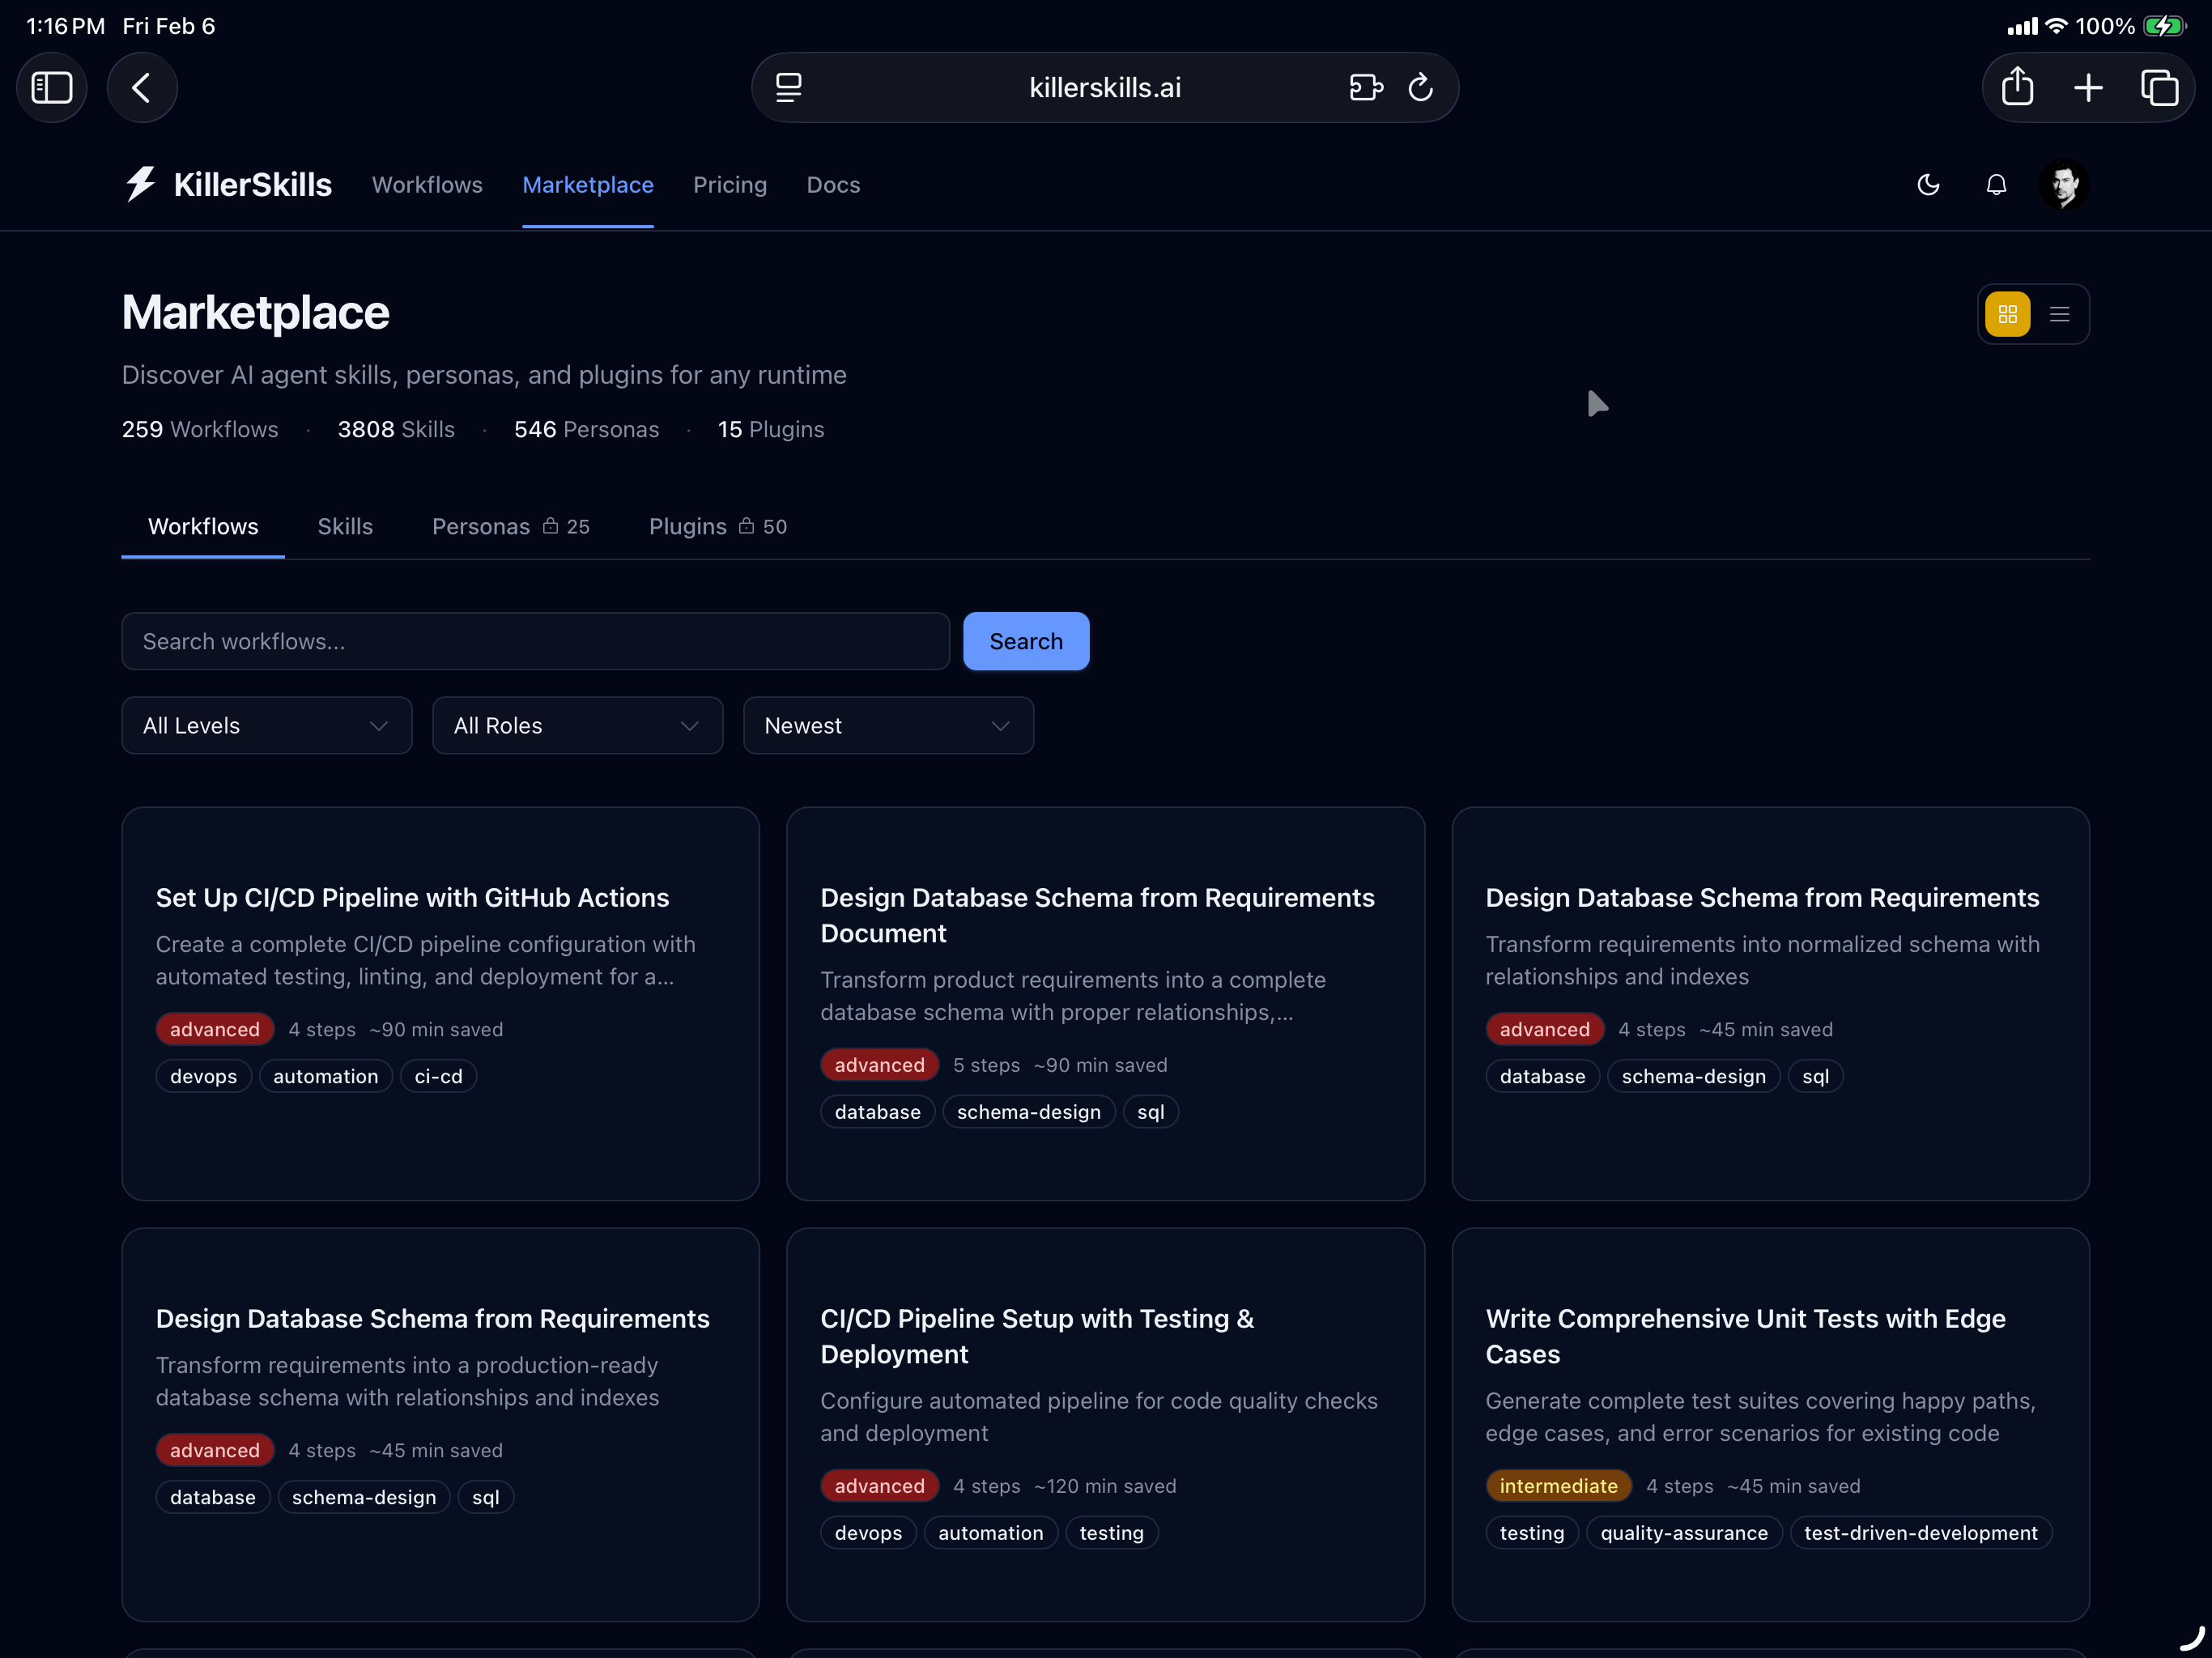Image resolution: width=2212 pixels, height=1658 pixels.
Task: Click the Search button
Action: coord(1026,641)
